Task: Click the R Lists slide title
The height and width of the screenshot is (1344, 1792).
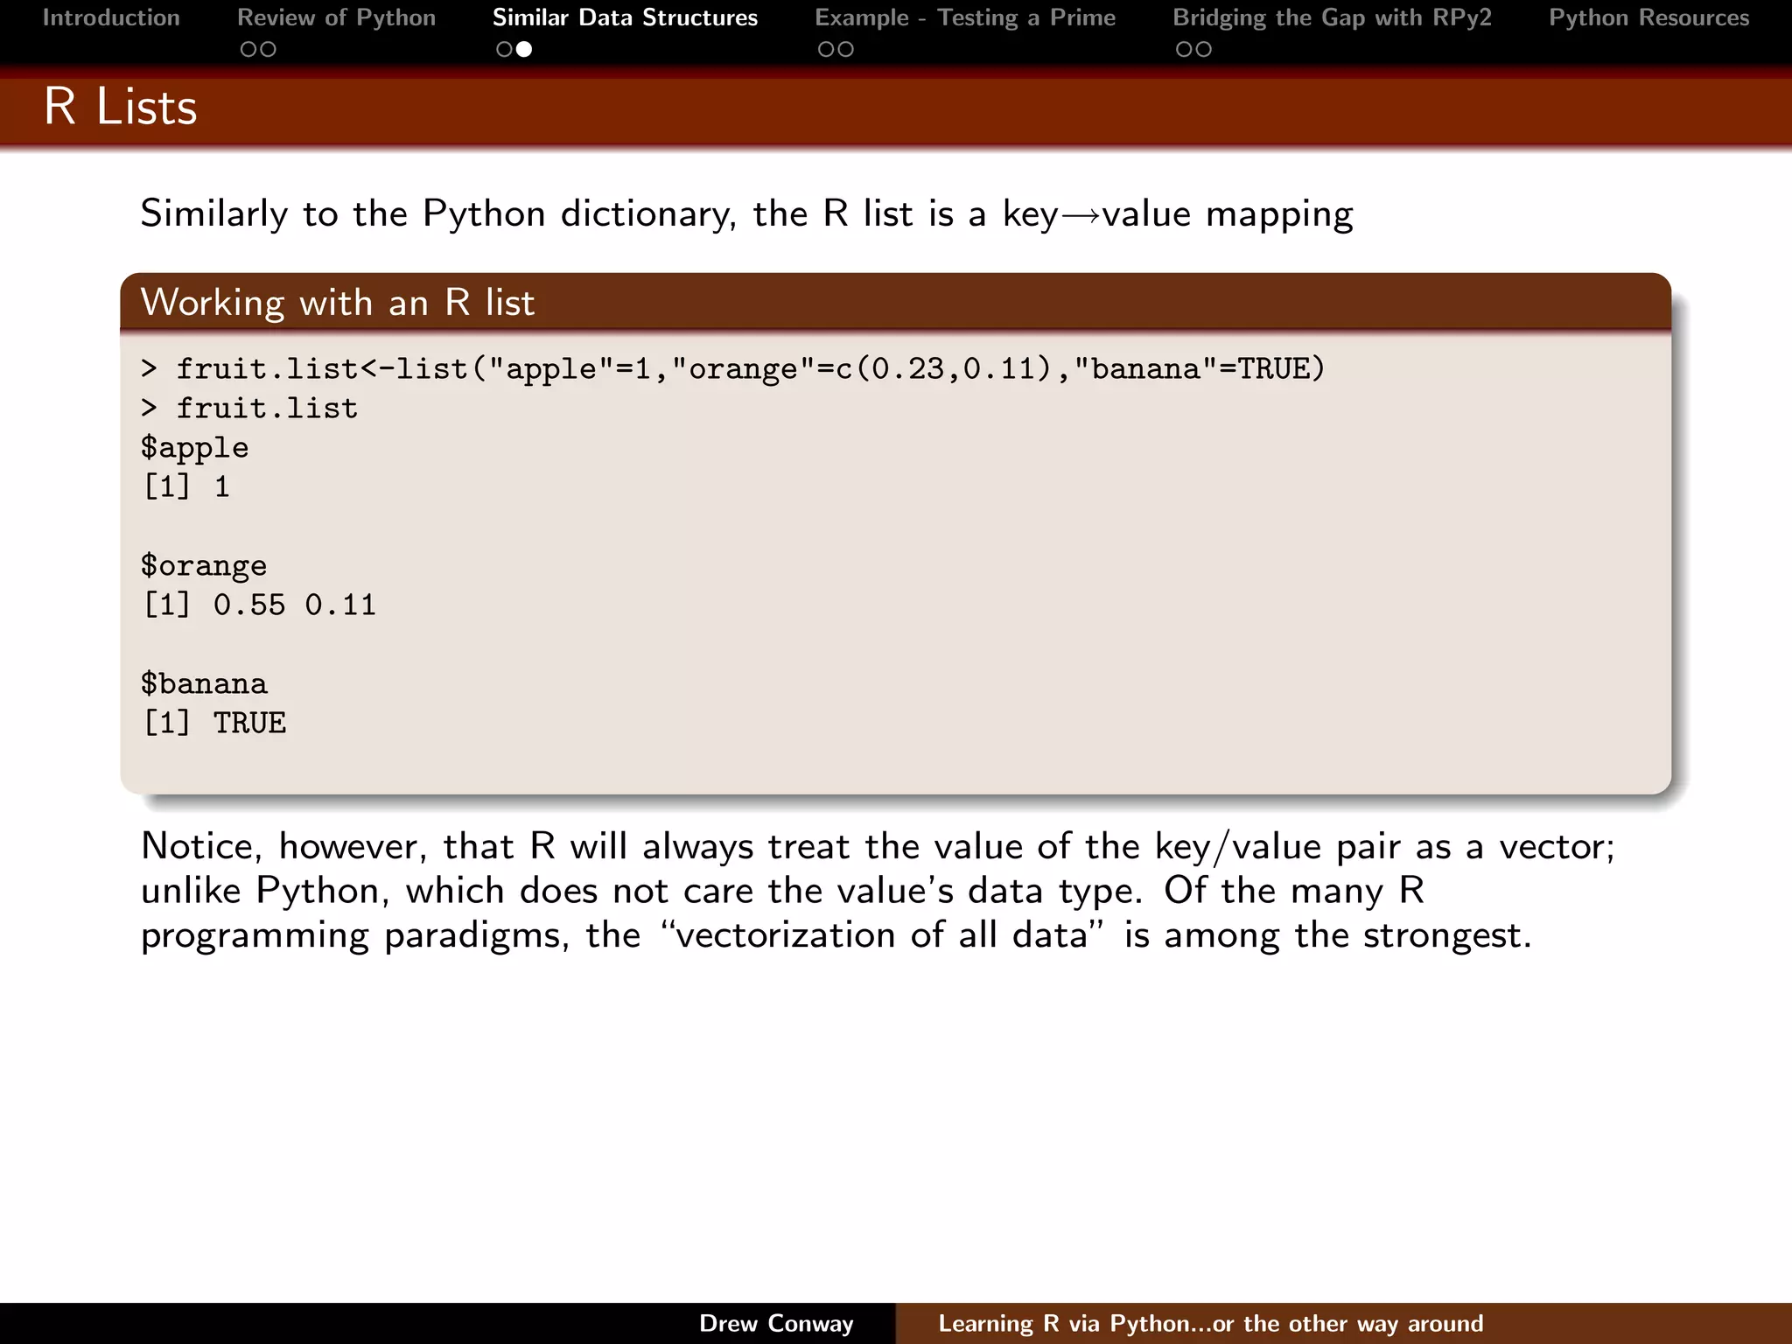Action: pyautogui.click(x=121, y=107)
